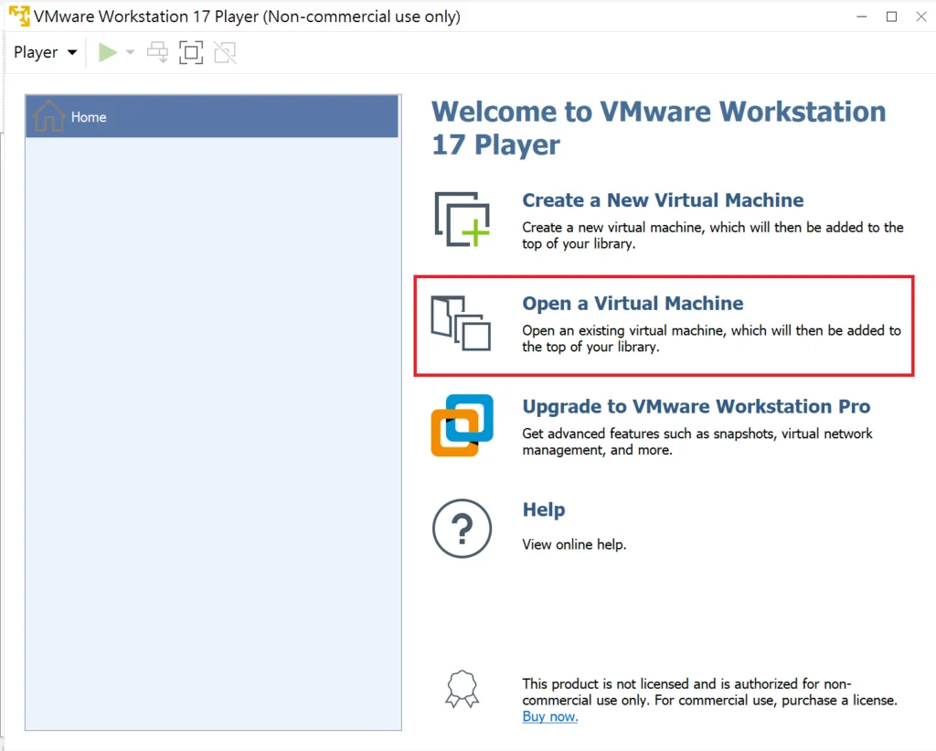Click 'Get advanced features such as snapshots' text

697,442
